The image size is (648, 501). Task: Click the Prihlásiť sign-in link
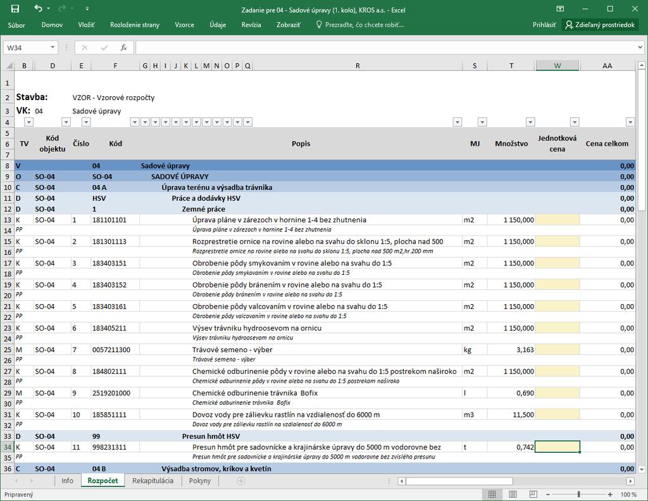pyautogui.click(x=544, y=25)
